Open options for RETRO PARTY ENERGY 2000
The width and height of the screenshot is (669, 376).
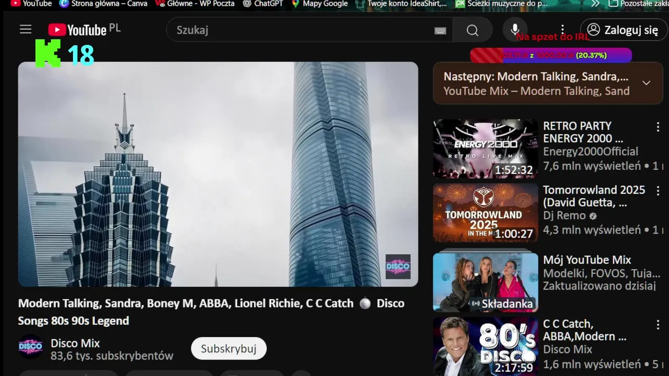click(658, 127)
